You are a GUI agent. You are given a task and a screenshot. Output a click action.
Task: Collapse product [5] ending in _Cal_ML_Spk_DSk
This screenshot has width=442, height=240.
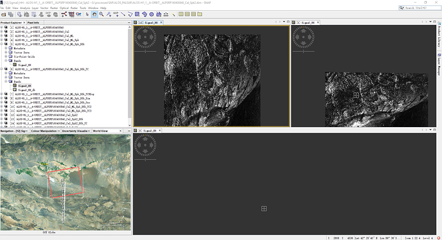tap(2, 44)
